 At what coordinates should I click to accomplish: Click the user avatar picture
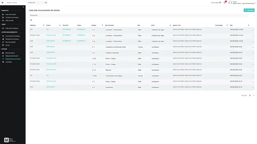coord(230,3)
